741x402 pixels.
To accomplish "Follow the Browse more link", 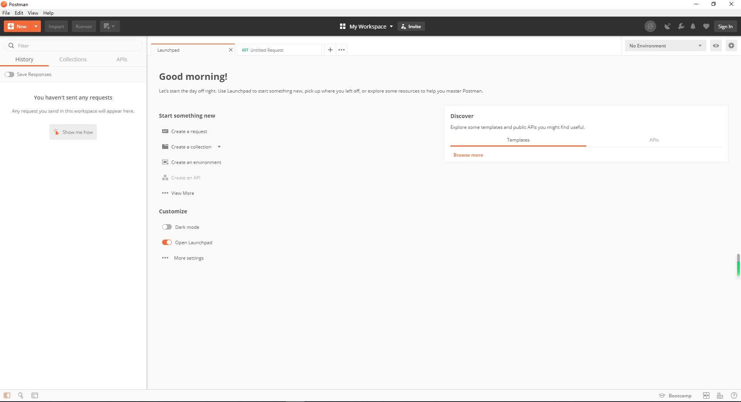I will (x=468, y=155).
